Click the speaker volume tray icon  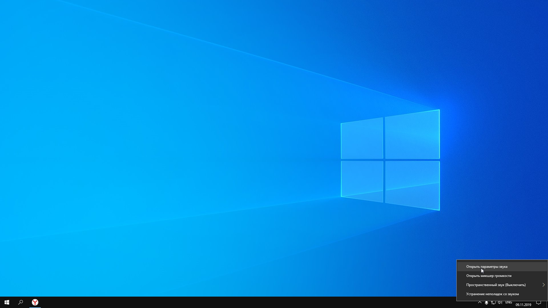click(500, 303)
